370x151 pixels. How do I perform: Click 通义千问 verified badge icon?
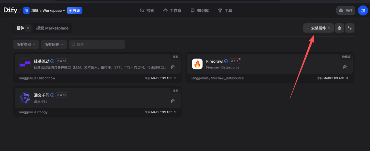(x=52, y=95)
